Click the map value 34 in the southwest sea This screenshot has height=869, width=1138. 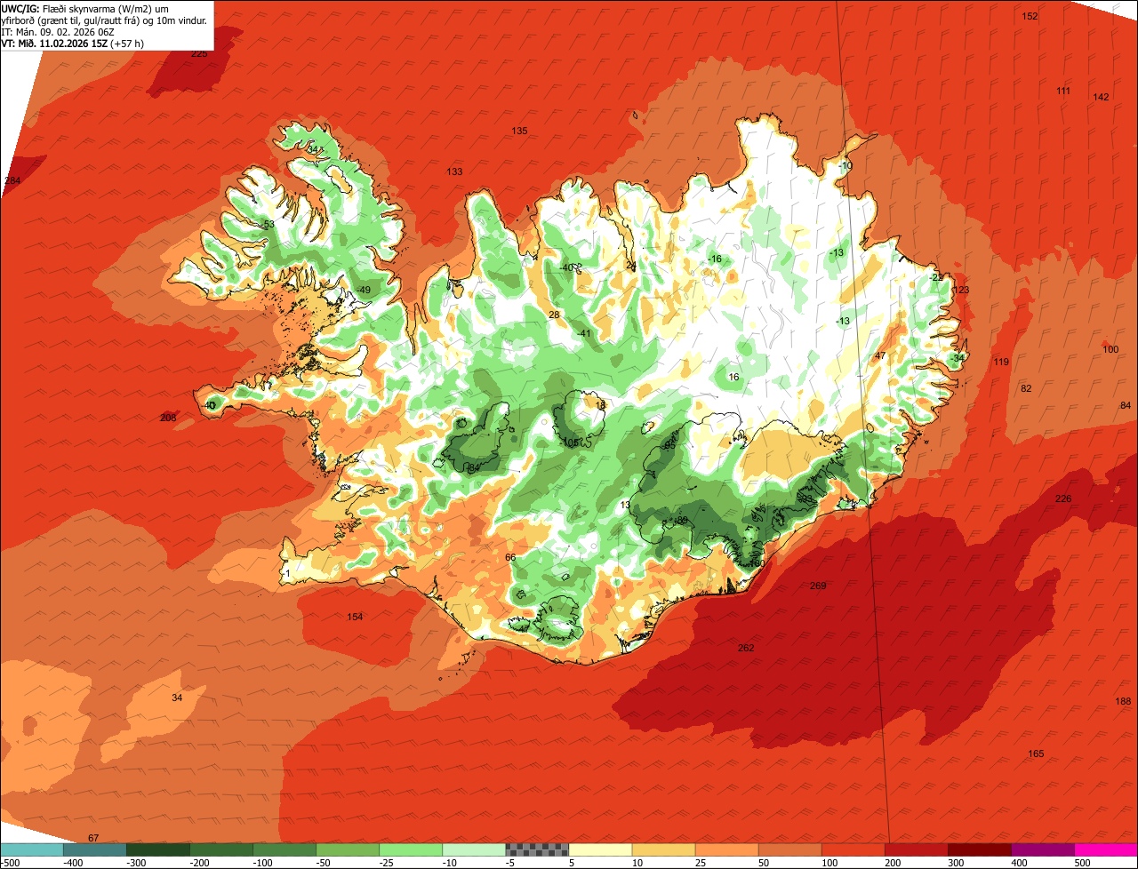click(x=177, y=698)
